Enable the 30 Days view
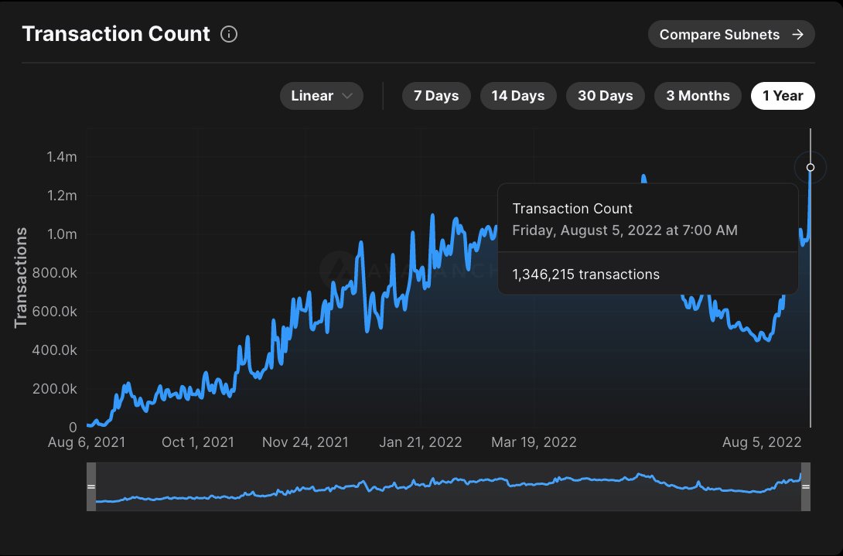The height and width of the screenshot is (556, 843). [606, 96]
